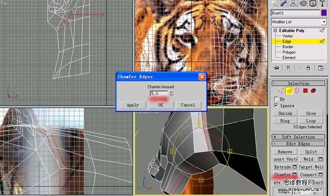Toggle Show End Result icon

click(288, 68)
